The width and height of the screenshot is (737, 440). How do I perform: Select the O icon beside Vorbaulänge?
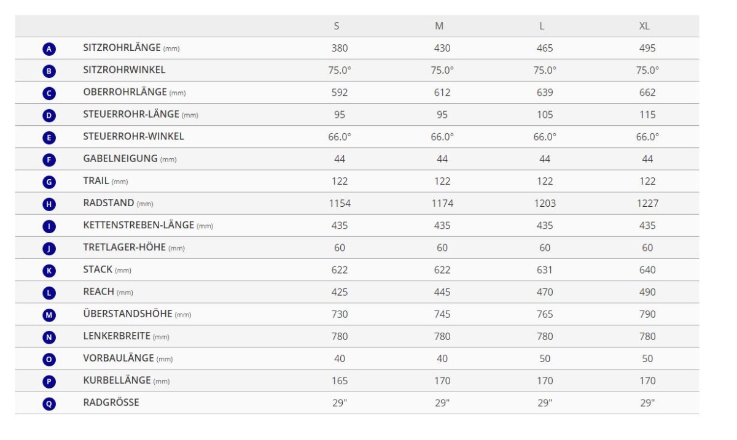49,359
